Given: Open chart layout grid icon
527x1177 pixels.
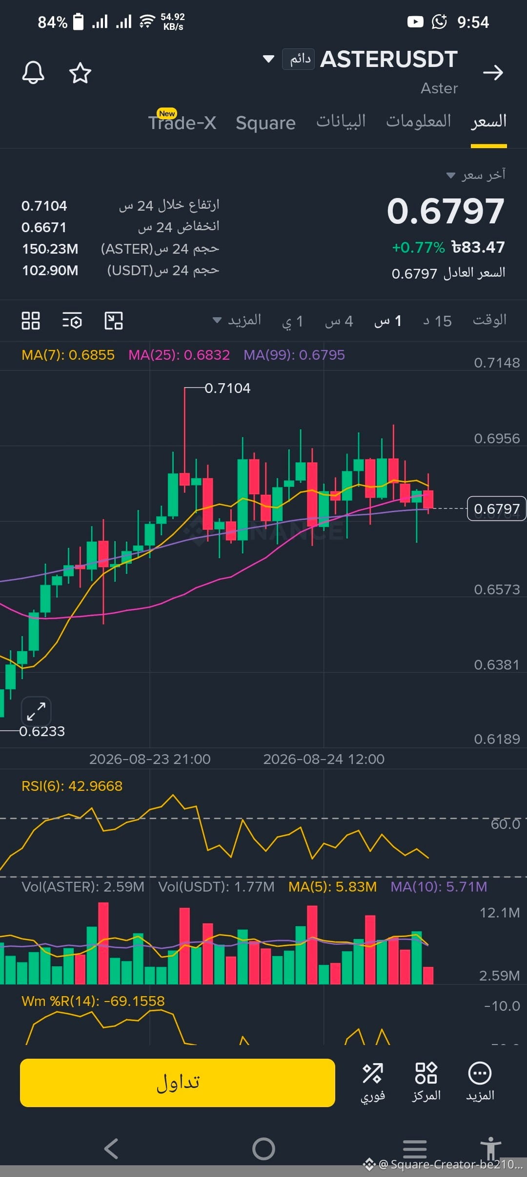Looking at the screenshot, I should 31,321.
